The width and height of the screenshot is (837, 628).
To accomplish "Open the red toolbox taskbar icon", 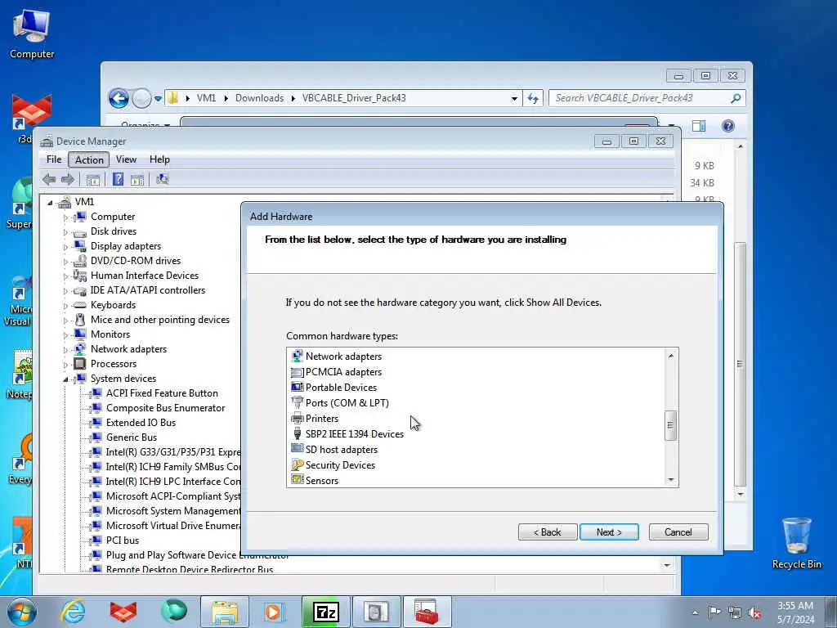I will tap(427, 612).
